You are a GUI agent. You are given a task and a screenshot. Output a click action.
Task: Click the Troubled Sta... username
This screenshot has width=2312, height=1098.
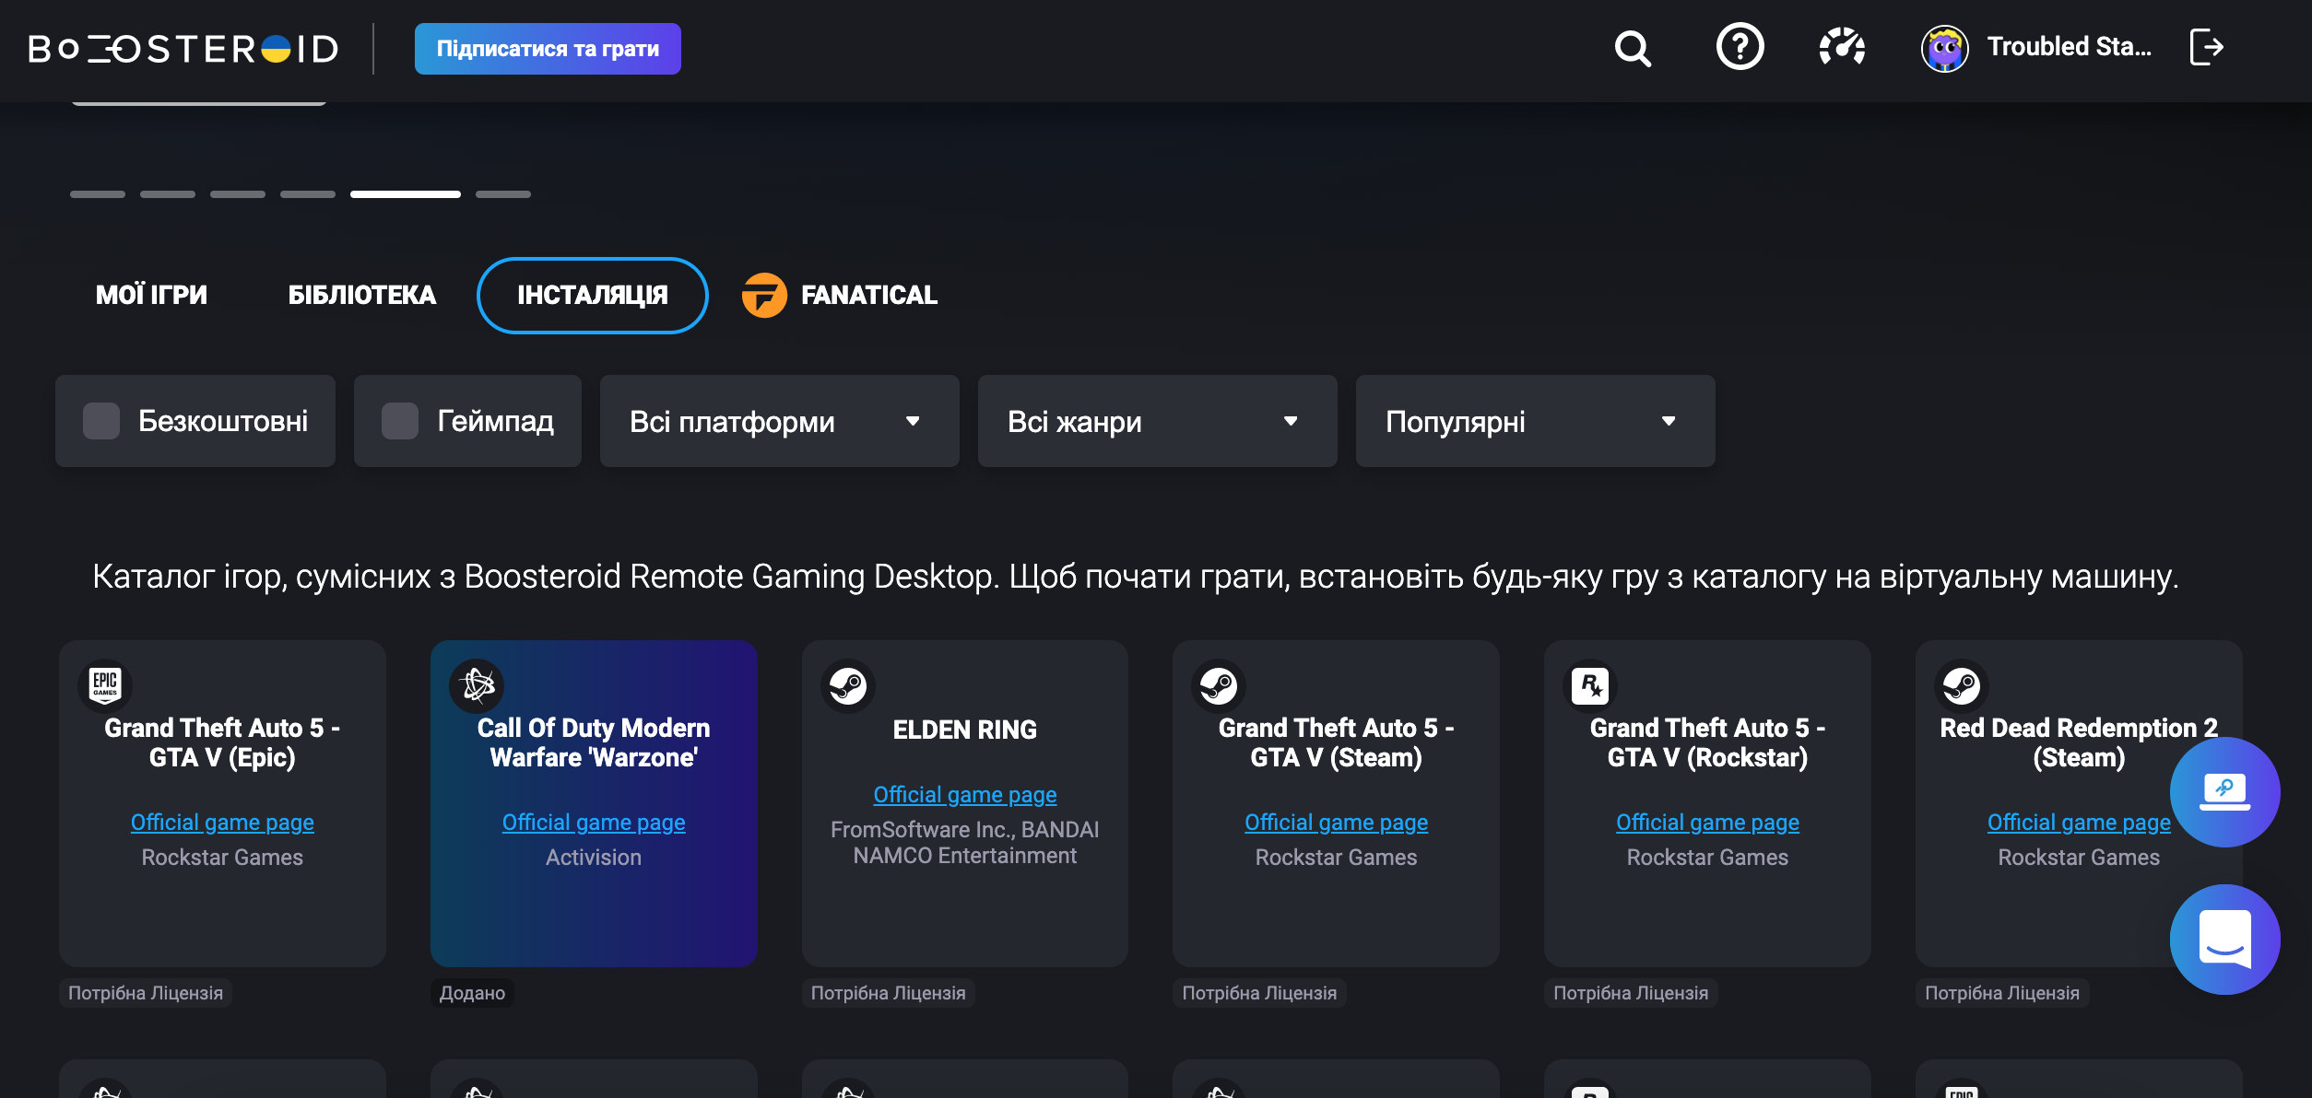(x=2070, y=47)
